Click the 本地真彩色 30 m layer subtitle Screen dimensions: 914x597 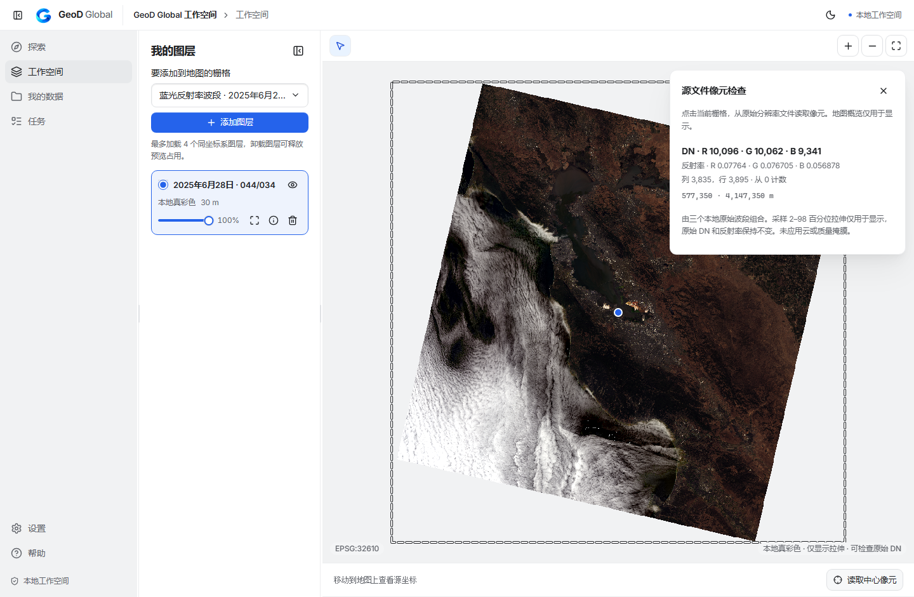click(189, 203)
